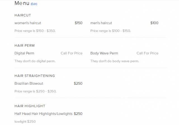179x125 pixels.
Task: Select Half Head Hair Highlights/Lowlights item
Action: click(x=44, y=114)
